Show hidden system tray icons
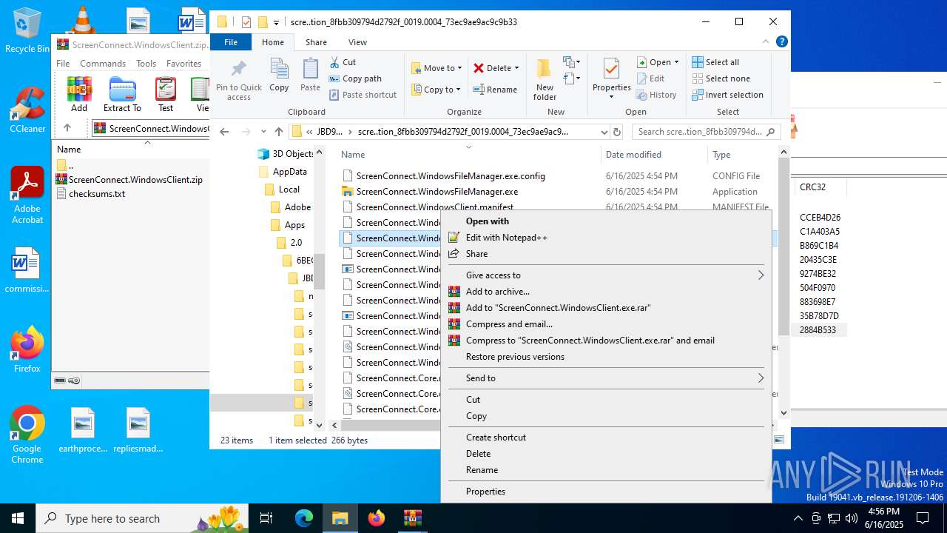This screenshot has height=533, width=947. [798, 518]
